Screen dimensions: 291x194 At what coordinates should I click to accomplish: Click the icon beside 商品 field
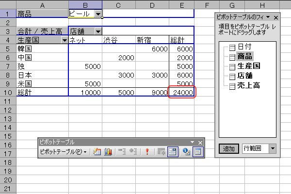(x=232, y=57)
